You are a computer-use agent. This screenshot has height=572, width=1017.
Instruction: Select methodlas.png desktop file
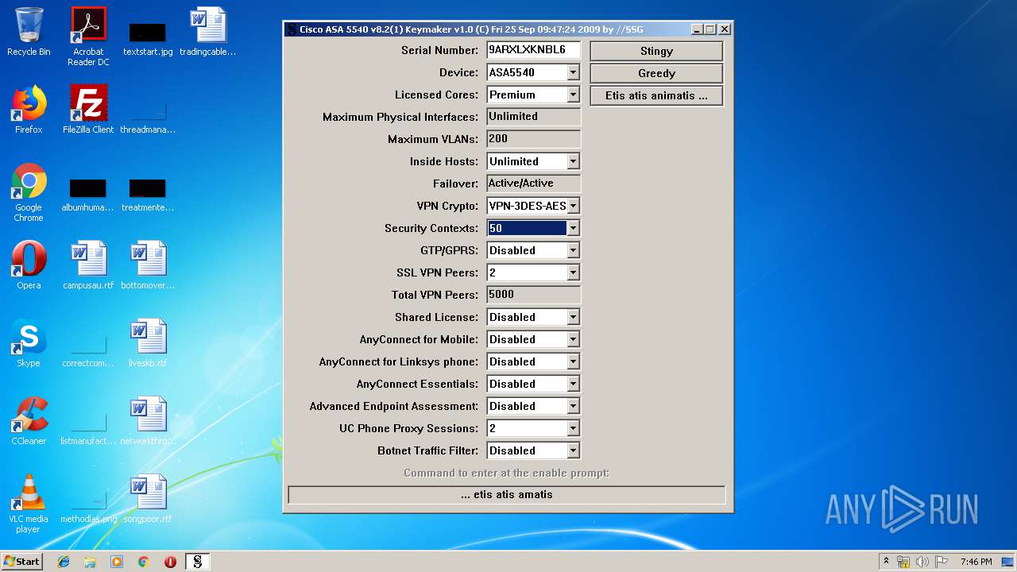[x=88, y=507]
